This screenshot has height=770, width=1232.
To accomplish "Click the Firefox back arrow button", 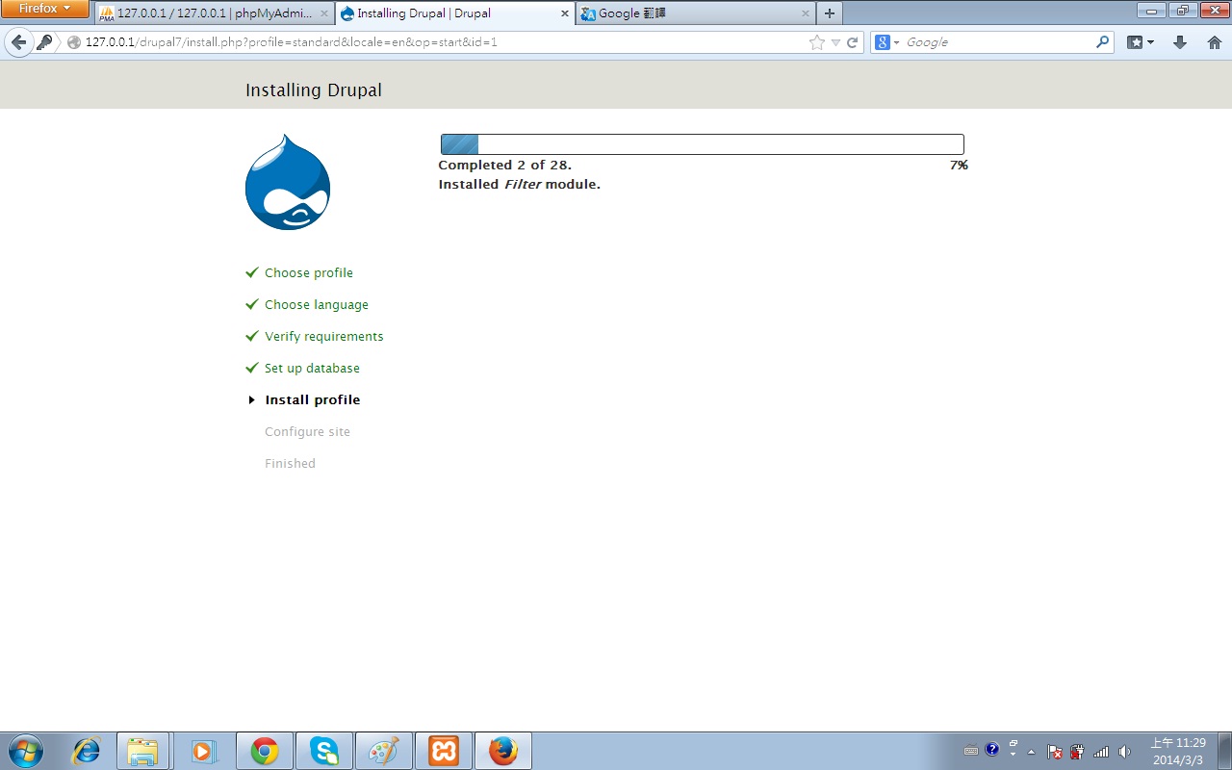I will click(18, 42).
